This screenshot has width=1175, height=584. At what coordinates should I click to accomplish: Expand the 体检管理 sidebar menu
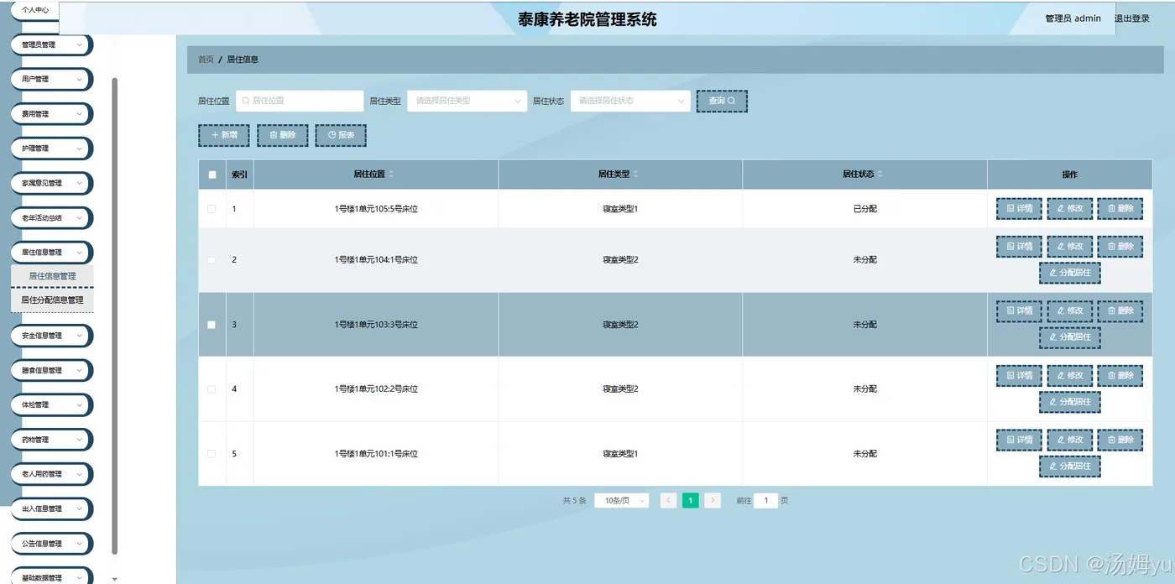tap(51, 404)
